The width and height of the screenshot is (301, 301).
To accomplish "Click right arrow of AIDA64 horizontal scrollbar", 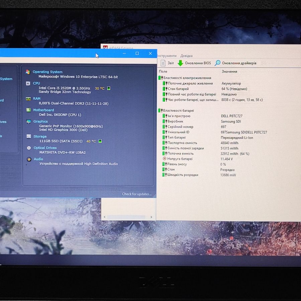I will click(x=151, y=217).
